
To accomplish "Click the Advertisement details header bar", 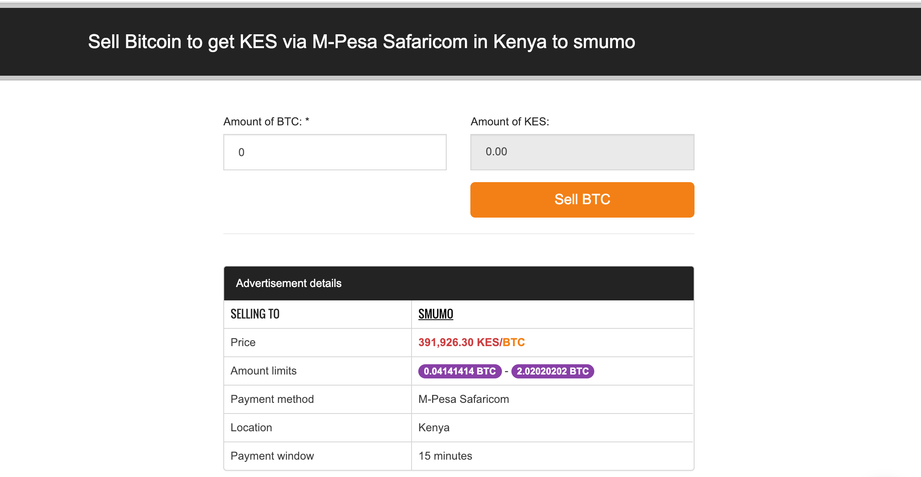I will pyautogui.click(x=288, y=283).
